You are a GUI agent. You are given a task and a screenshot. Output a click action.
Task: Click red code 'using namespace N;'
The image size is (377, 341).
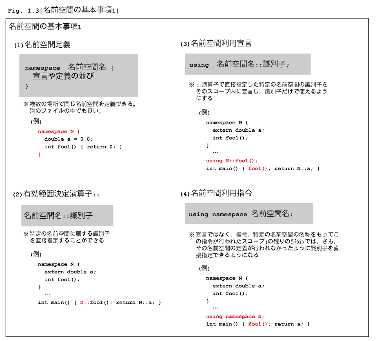point(235,317)
